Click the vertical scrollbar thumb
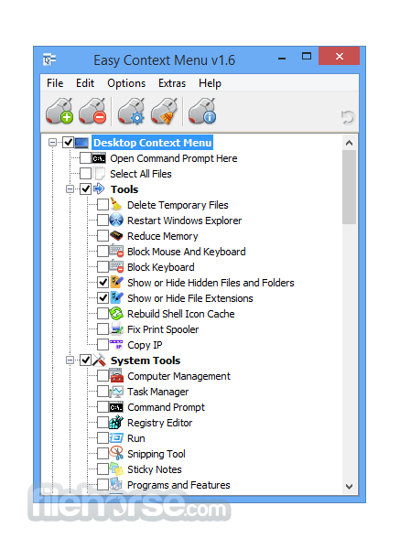Screen dimensions: 400x549 [x=350, y=187]
